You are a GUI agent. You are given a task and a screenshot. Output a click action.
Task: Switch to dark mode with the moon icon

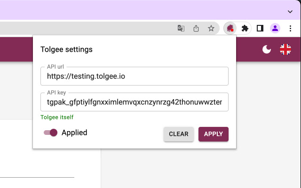point(267,49)
